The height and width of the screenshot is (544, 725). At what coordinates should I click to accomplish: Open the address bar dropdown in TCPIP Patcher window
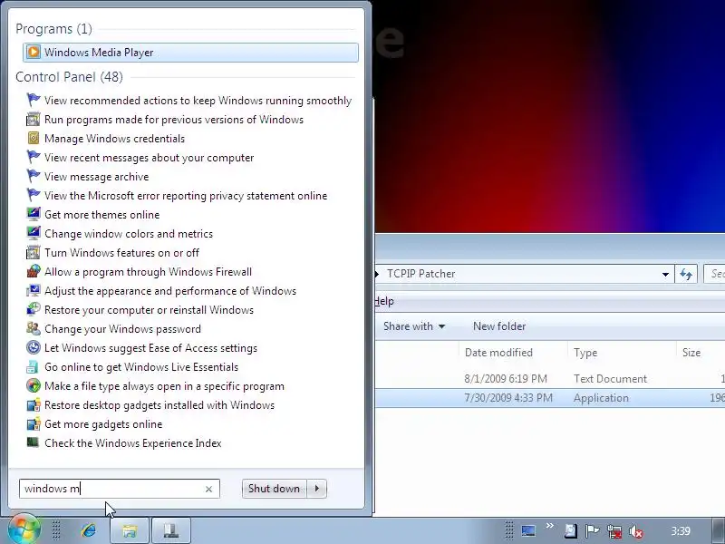click(x=665, y=275)
